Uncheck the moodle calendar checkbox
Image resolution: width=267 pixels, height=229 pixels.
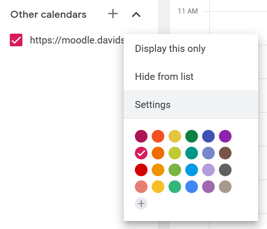pyautogui.click(x=16, y=40)
